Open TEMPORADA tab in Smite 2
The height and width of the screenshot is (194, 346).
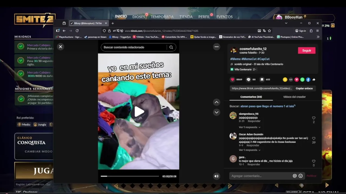point(162,17)
